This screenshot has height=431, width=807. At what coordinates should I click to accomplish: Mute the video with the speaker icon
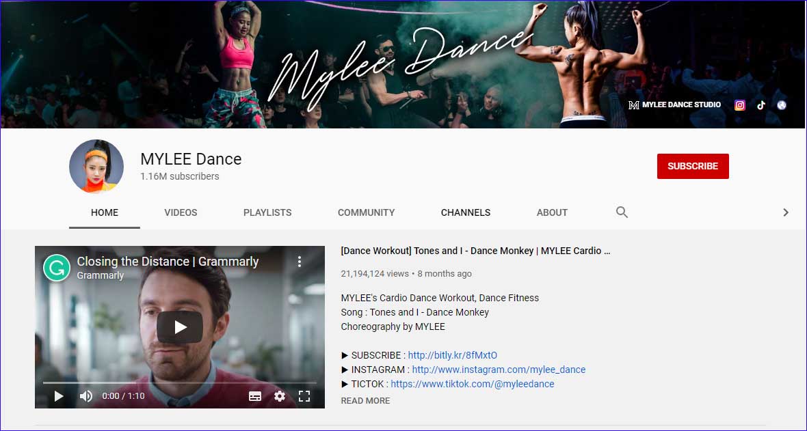pos(86,396)
